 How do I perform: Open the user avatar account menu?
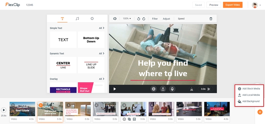click(256, 5)
